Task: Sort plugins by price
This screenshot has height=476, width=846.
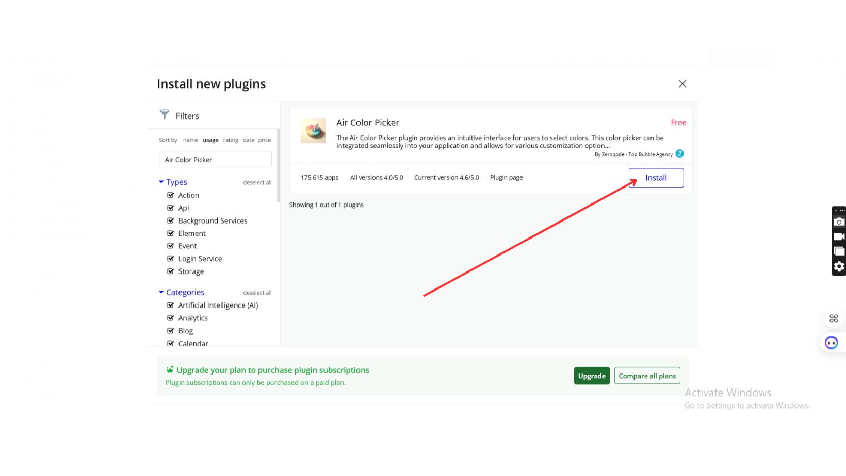Action: (265, 140)
